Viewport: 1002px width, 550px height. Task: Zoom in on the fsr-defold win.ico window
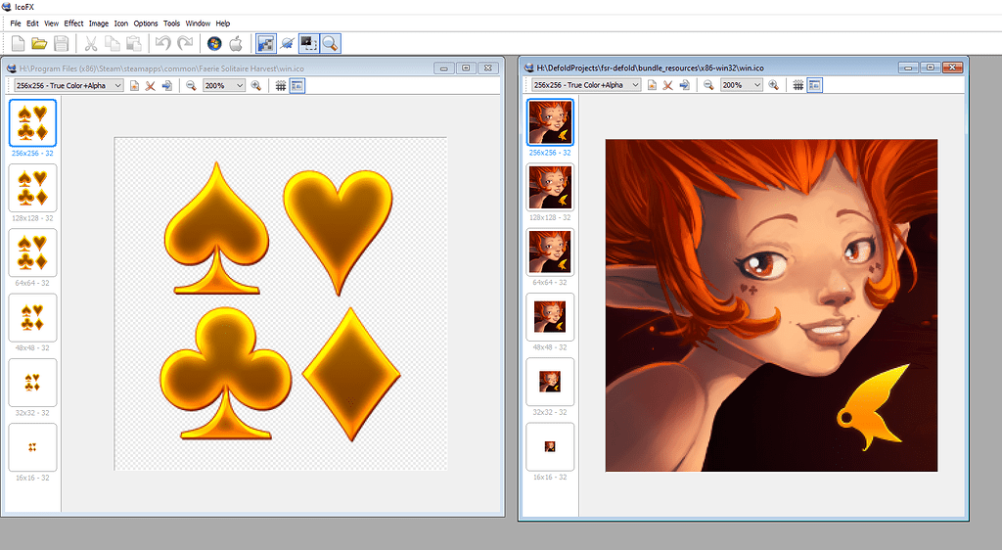point(773,86)
